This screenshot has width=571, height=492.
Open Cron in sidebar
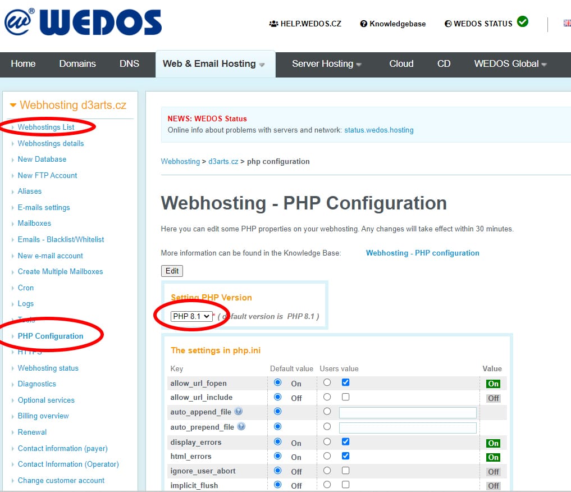click(x=25, y=288)
